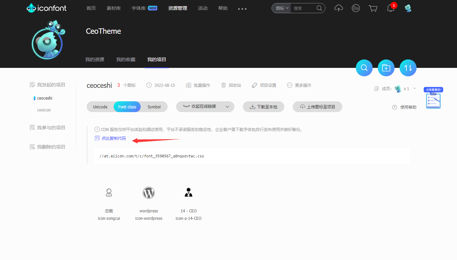Image resolution: width=457 pixels, height=260 pixels.
Task: Expand 我发起的项目 section
Action: pos(48,85)
